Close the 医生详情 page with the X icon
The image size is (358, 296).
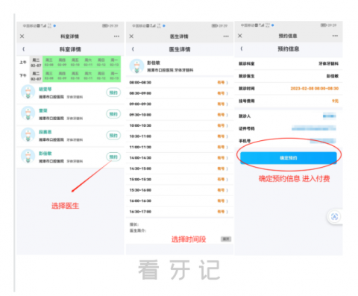[x=131, y=37]
